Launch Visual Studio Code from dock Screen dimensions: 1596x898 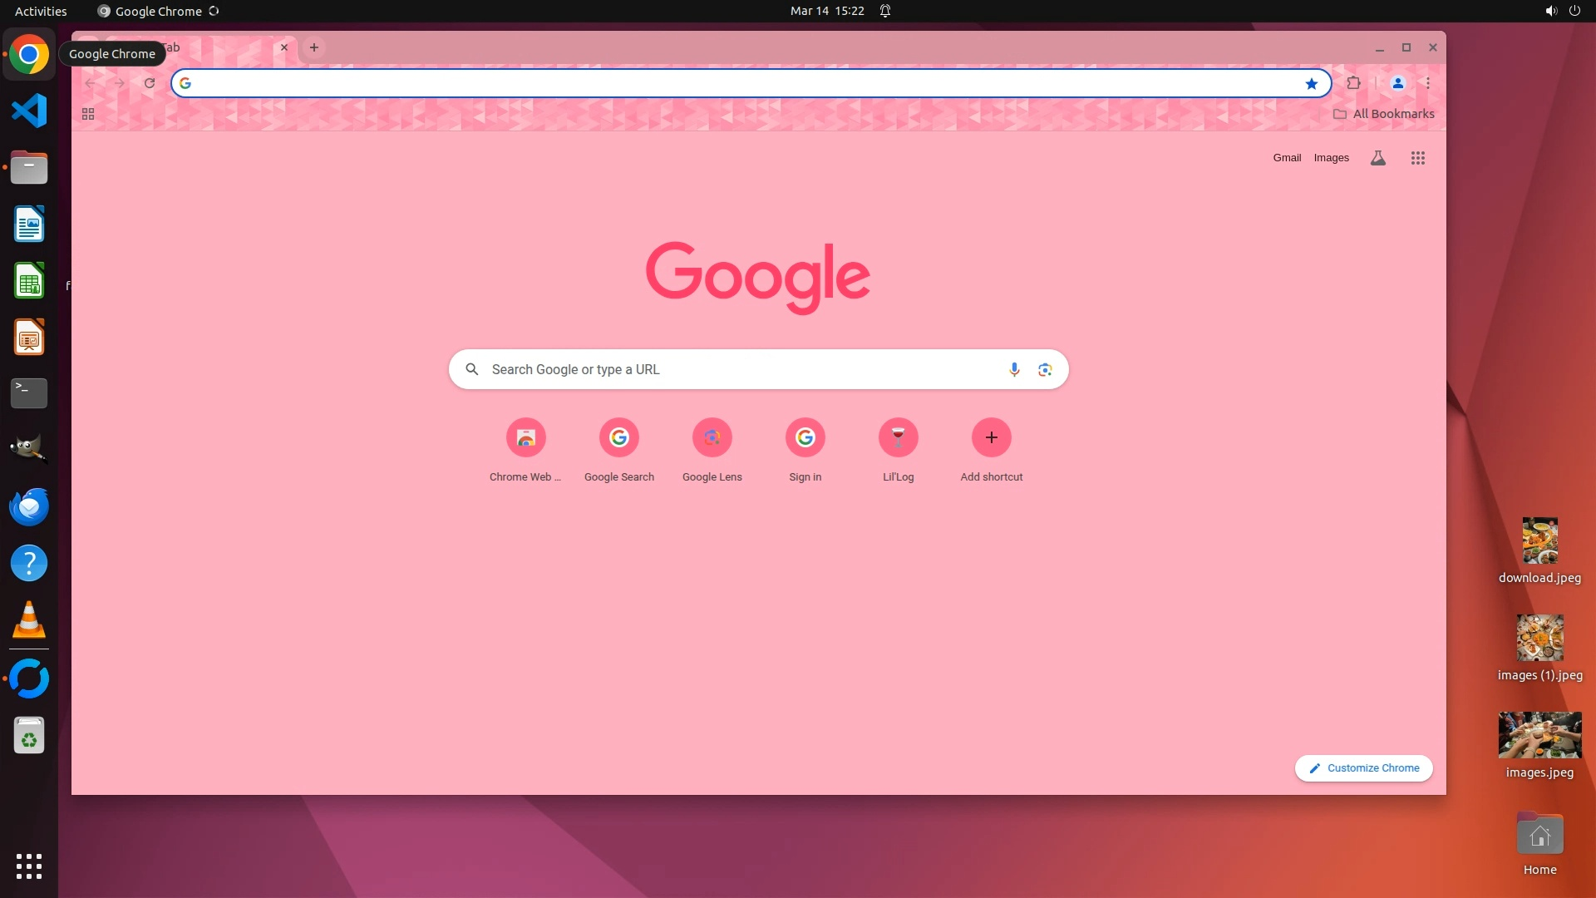29,111
